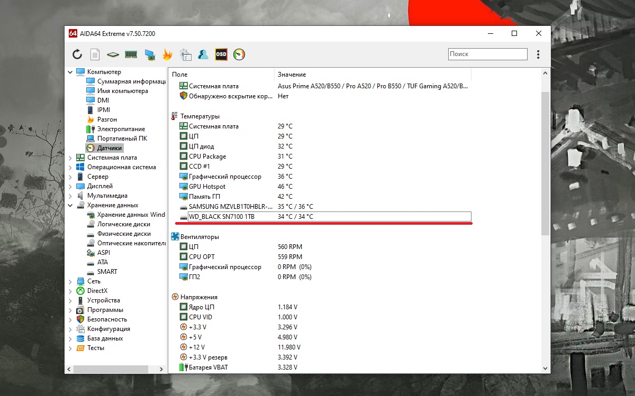Viewport: 635px width, 396px height.
Task: Select the CPU VID voltage row
Action: [325, 317]
